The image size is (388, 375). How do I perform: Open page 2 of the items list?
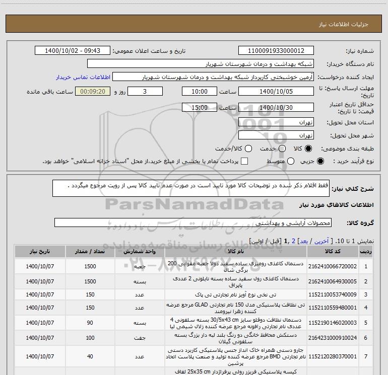tap(293, 241)
